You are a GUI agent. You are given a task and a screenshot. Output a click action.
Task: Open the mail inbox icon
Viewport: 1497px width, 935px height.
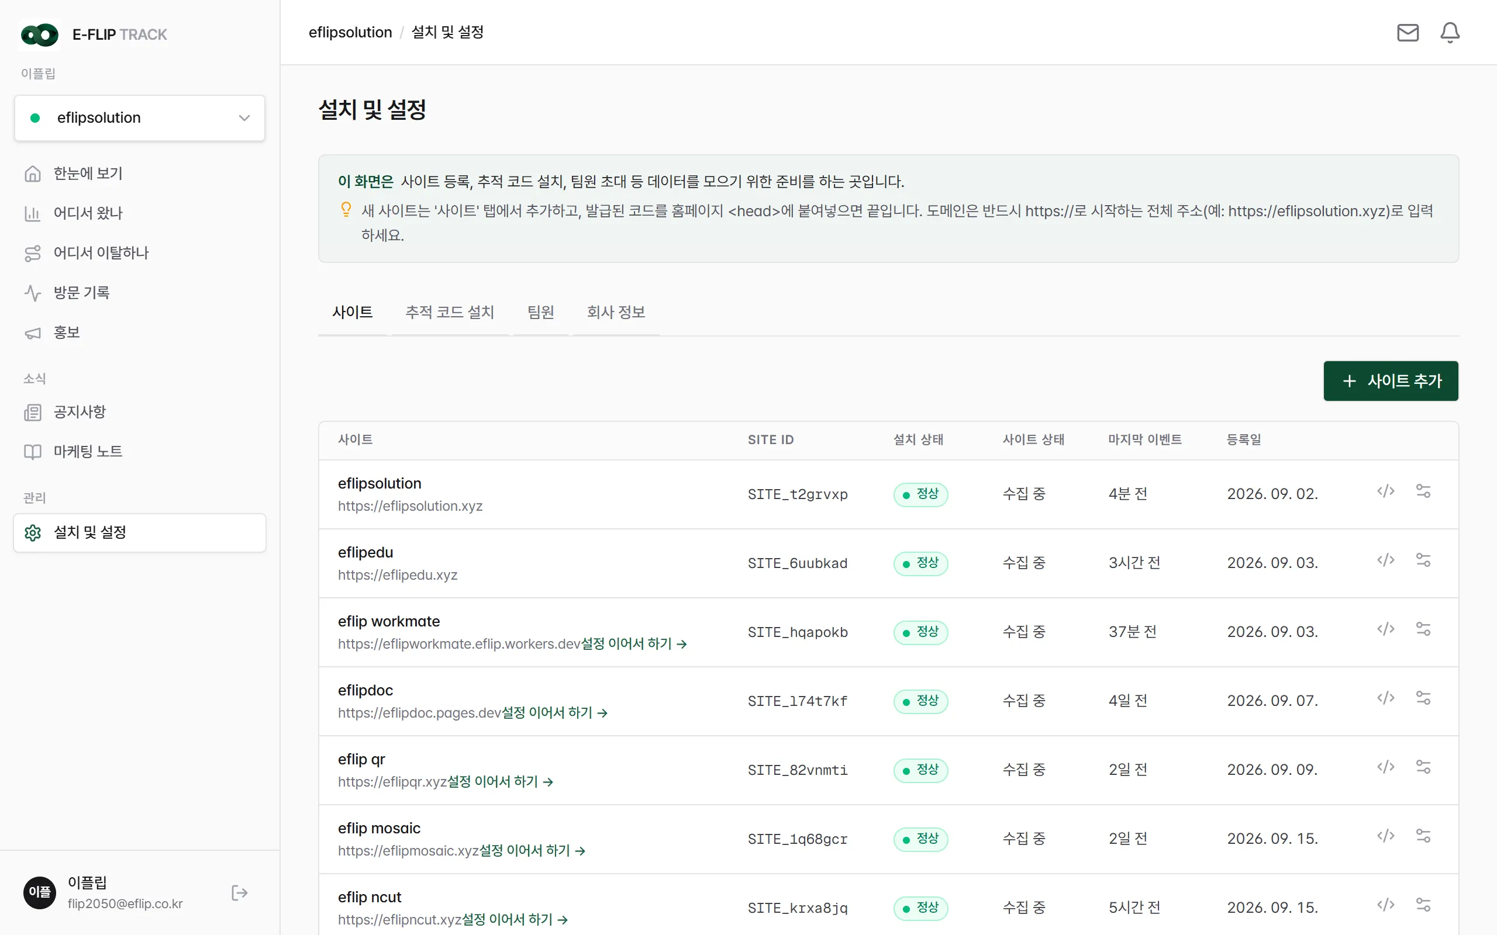1408,32
